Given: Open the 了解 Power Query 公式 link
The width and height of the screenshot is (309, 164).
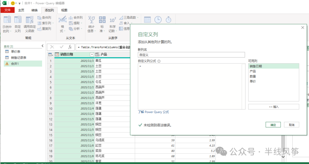Looking at the screenshot, I should 153,112.
